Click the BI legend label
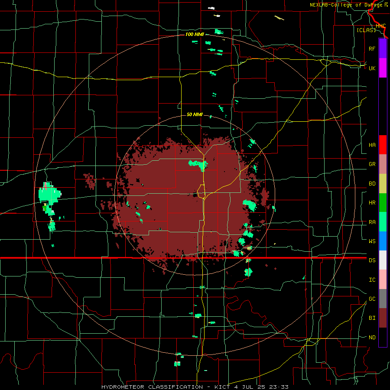The width and height of the screenshot is (390, 390). pyautogui.click(x=372, y=318)
